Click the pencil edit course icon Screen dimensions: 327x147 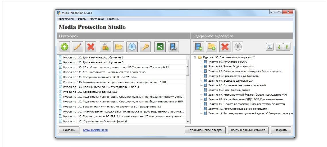(x=78, y=47)
